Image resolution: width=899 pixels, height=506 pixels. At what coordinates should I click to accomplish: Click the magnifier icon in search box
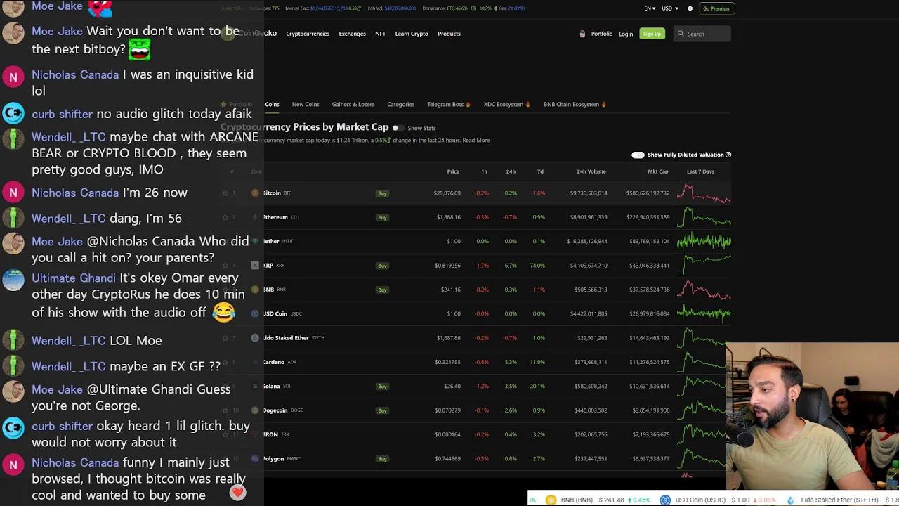point(681,34)
